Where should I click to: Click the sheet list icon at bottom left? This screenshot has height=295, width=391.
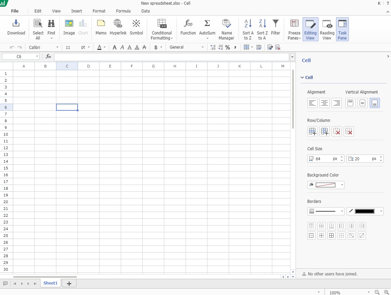(5, 284)
